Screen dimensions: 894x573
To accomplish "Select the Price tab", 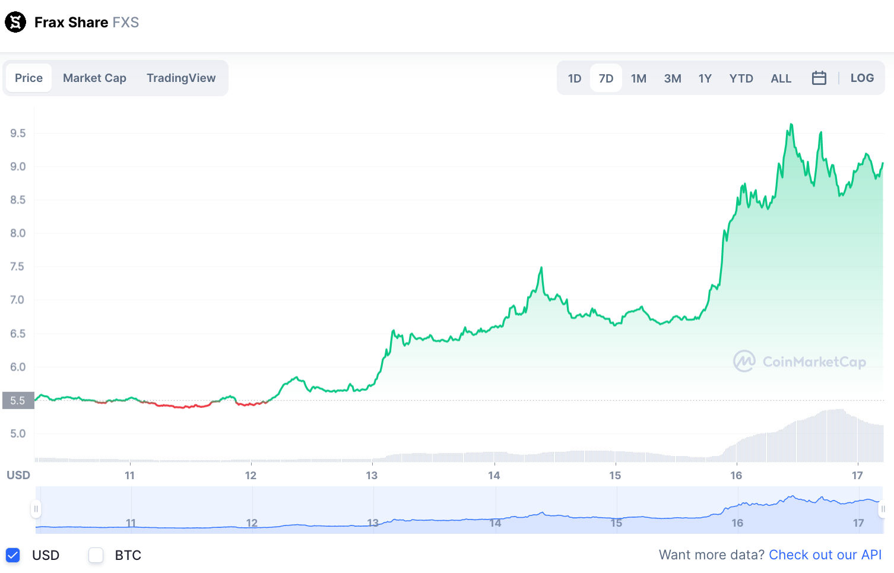I will coord(28,78).
